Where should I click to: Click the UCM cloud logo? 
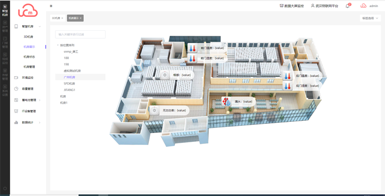(28, 10)
